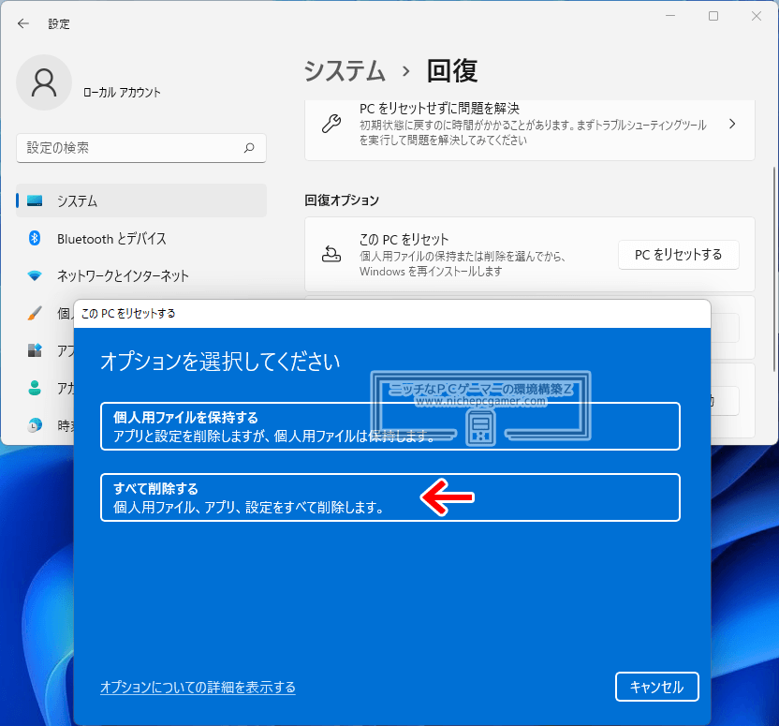
Task: Go back using the Settings back arrow
Action: coord(23,23)
